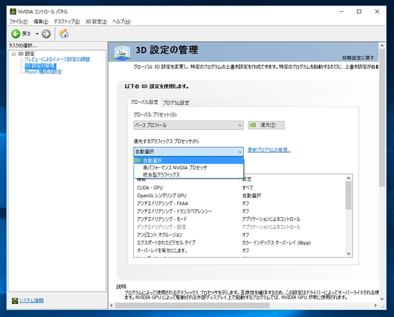The image size is (394, 317).
Task: Click the 復元(I) button
Action: 266,125
